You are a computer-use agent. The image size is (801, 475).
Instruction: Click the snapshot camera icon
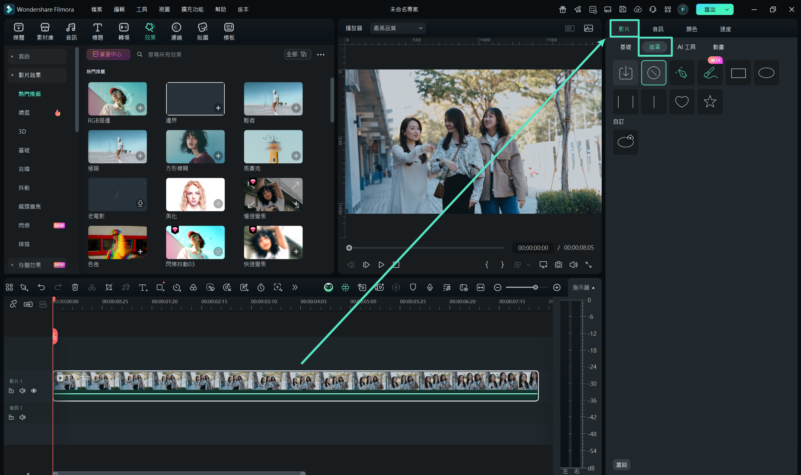(x=558, y=265)
